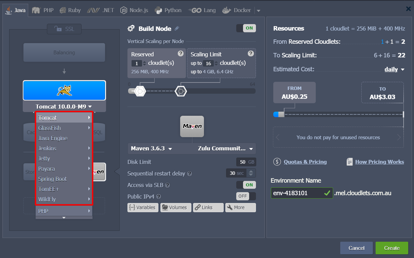
Task: Click the Maven build node logo
Action: (192, 126)
